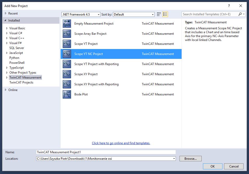Viewport: 249px width, 174px height.
Task: Select Python in the template tree
Action: point(14,58)
